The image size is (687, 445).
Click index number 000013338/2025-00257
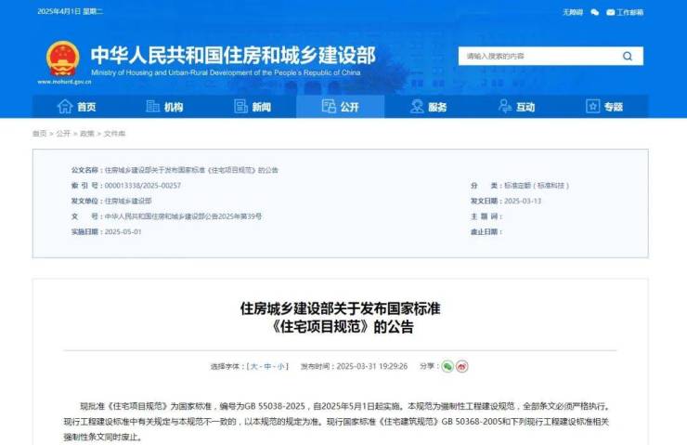tap(143, 186)
